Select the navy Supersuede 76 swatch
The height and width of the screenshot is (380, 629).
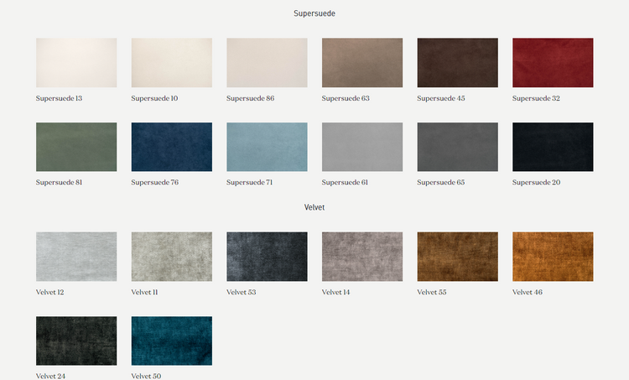[171, 147]
